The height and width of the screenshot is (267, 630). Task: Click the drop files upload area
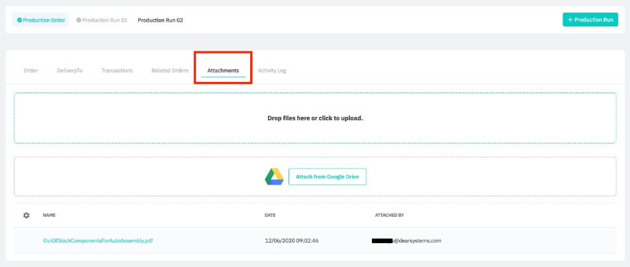coord(315,118)
